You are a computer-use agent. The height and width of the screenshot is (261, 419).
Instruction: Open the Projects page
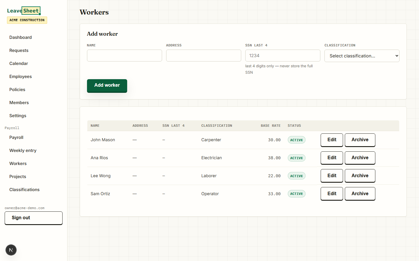pyautogui.click(x=17, y=177)
